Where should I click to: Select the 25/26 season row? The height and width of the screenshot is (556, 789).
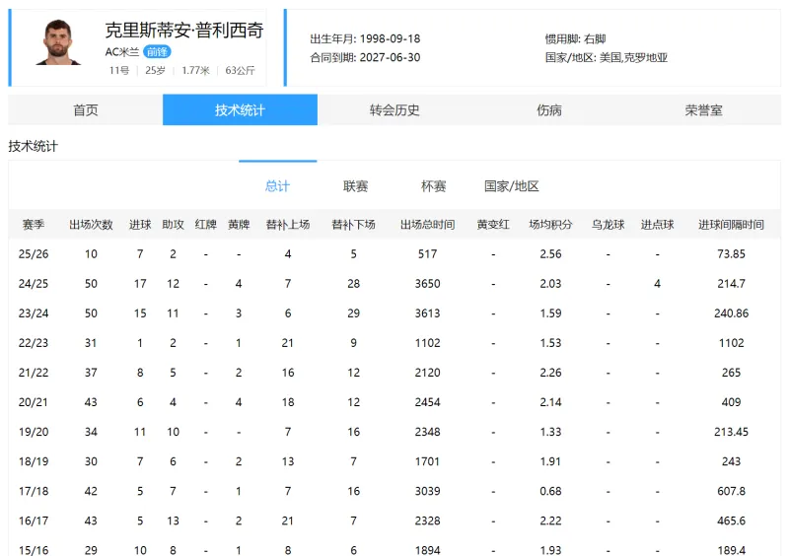pyautogui.click(x=34, y=254)
